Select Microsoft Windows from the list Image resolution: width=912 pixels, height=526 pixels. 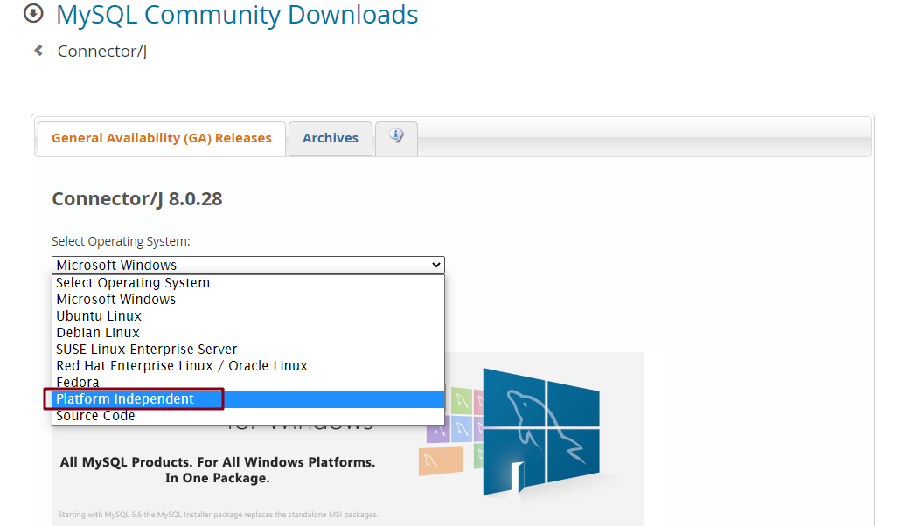(116, 300)
